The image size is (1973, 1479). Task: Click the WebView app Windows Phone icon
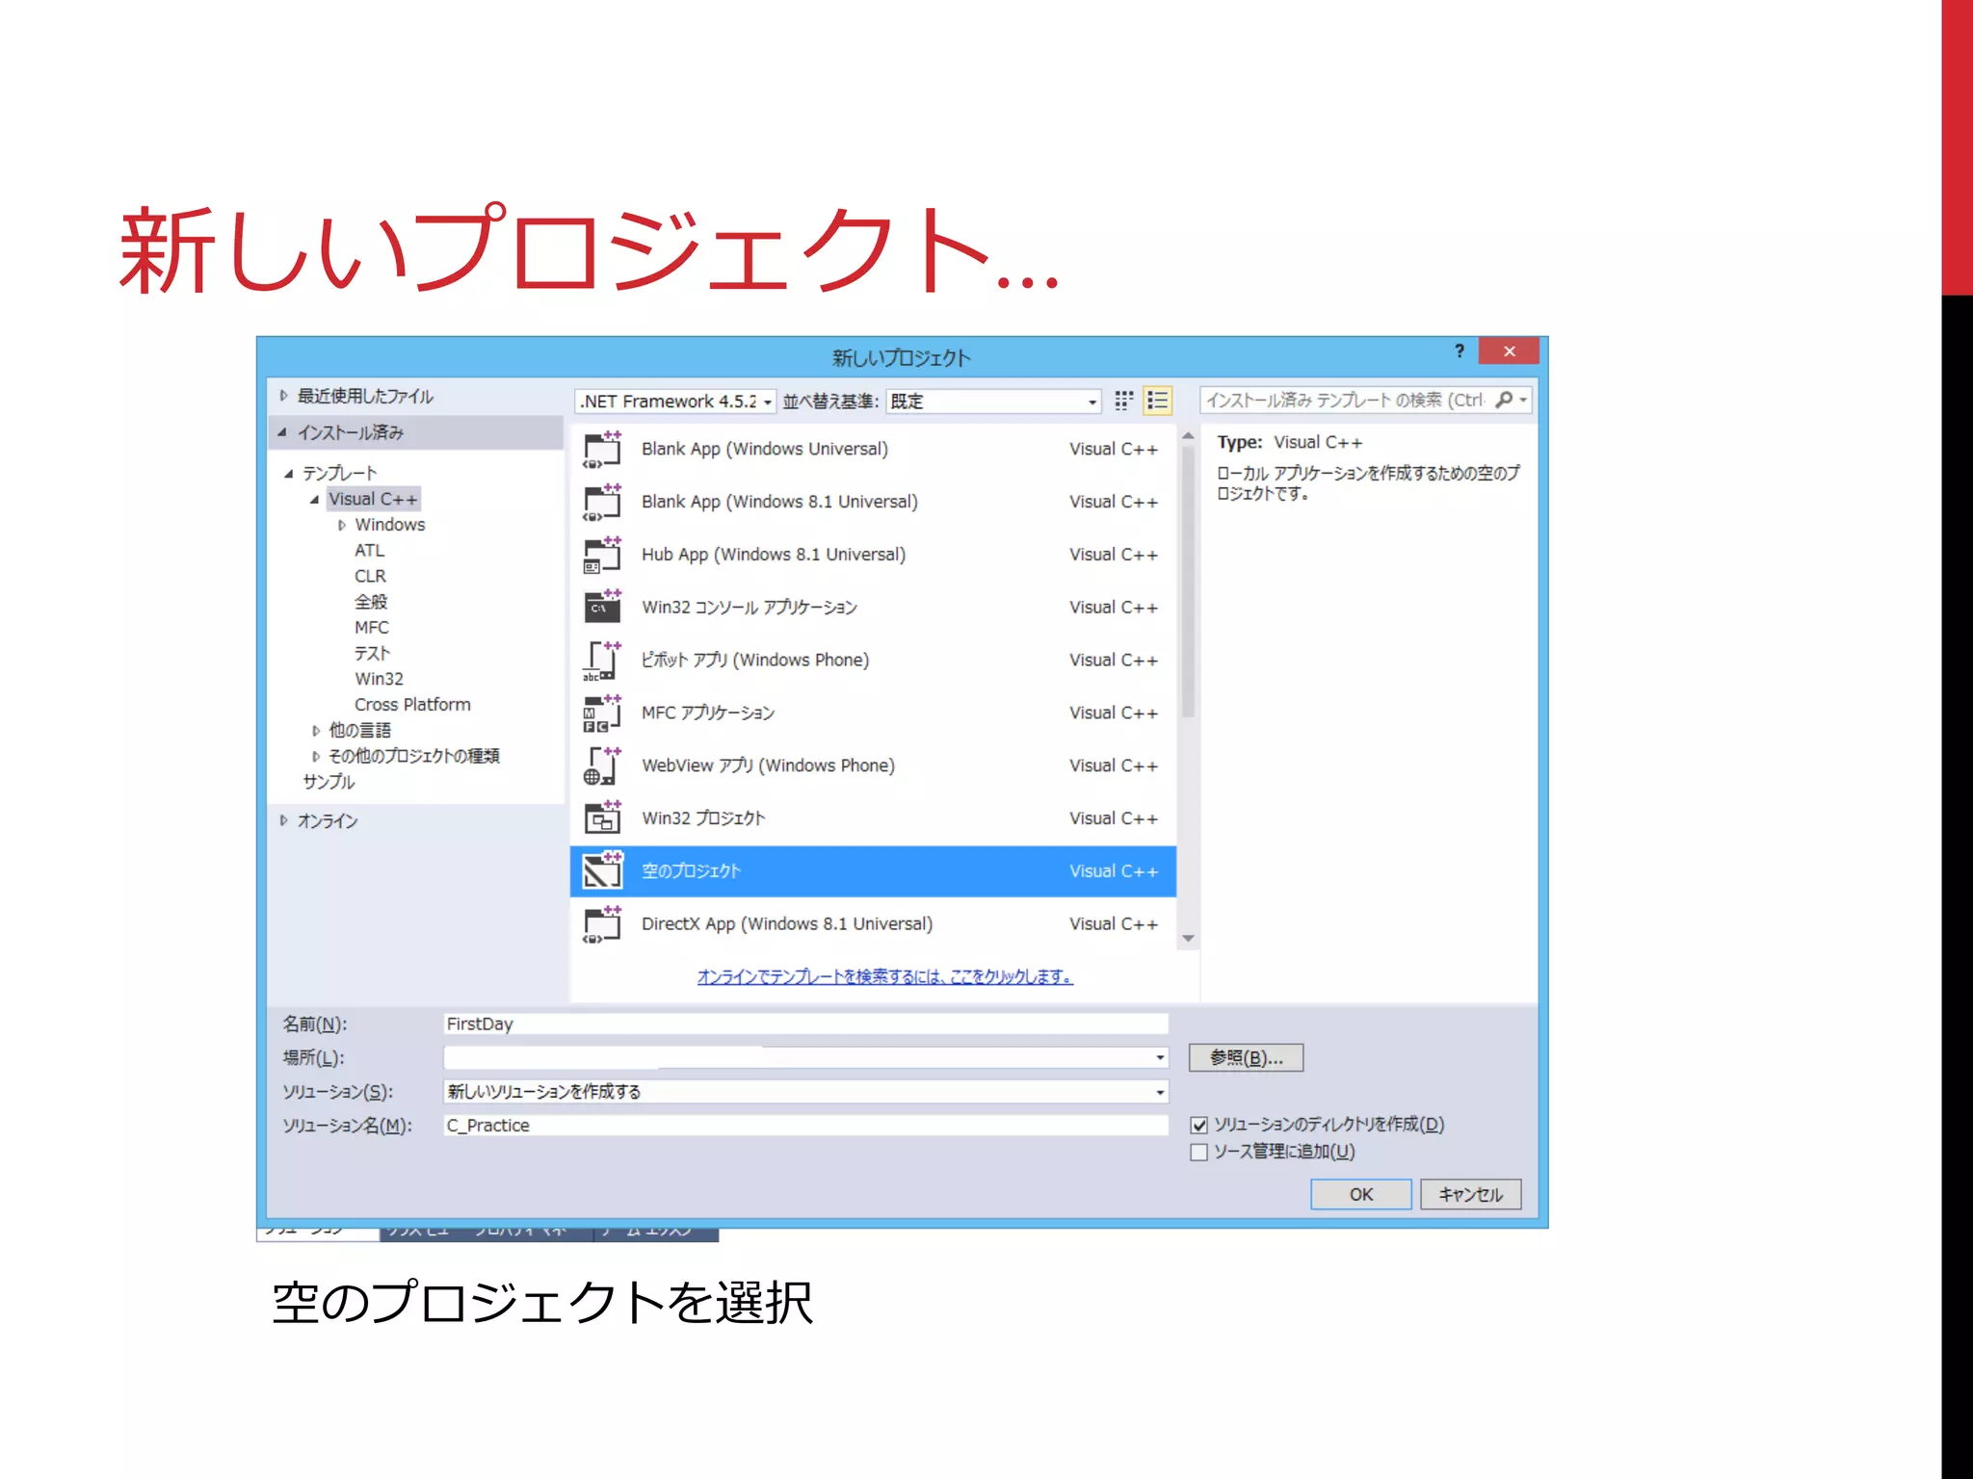(x=602, y=766)
